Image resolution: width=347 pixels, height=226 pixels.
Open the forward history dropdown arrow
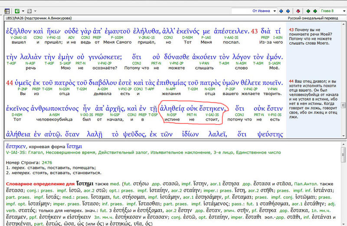[x=35, y=11]
